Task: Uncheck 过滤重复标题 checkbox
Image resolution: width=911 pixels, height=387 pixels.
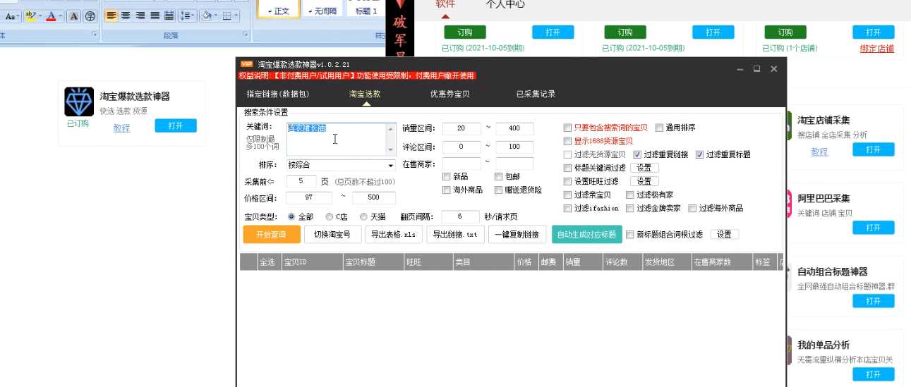Action: click(x=700, y=154)
